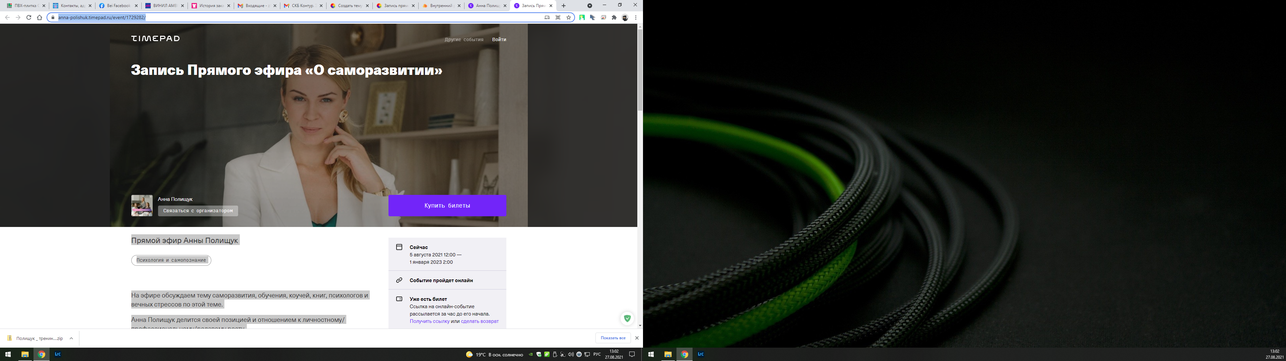Close the downloads bar
Image resolution: width=1286 pixels, height=361 pixels.
pyautogui.click(x=637, y=338)
